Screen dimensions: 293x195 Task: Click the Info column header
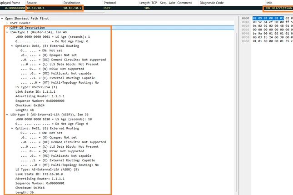(269, 3)
